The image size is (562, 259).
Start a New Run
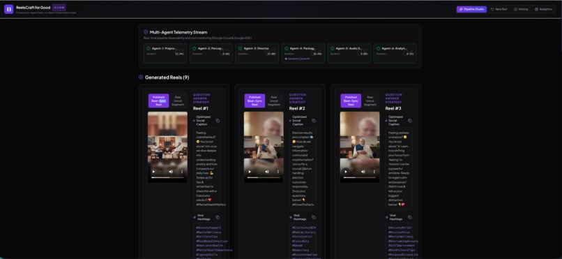pos(499,9)
